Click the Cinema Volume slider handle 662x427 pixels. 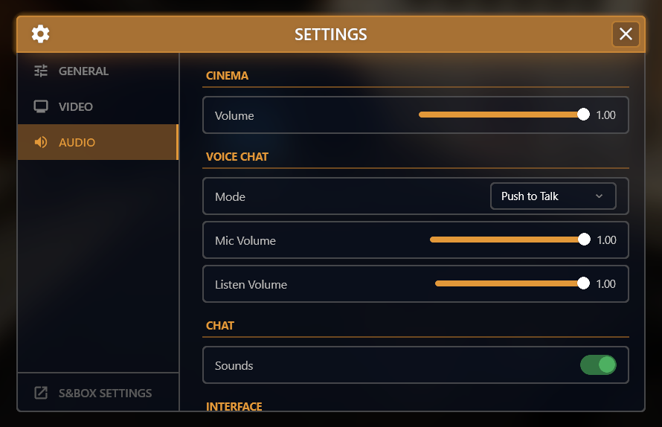(x=583, y=115)
